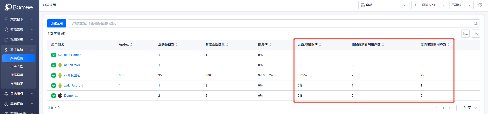
Task: Sort by 活跃设备数 column
Action: [x=177, y=45]
